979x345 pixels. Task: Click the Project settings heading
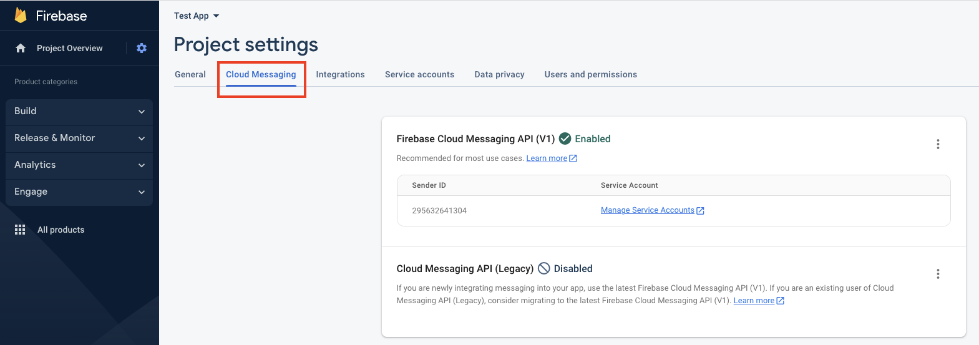(x=246, y=45)
